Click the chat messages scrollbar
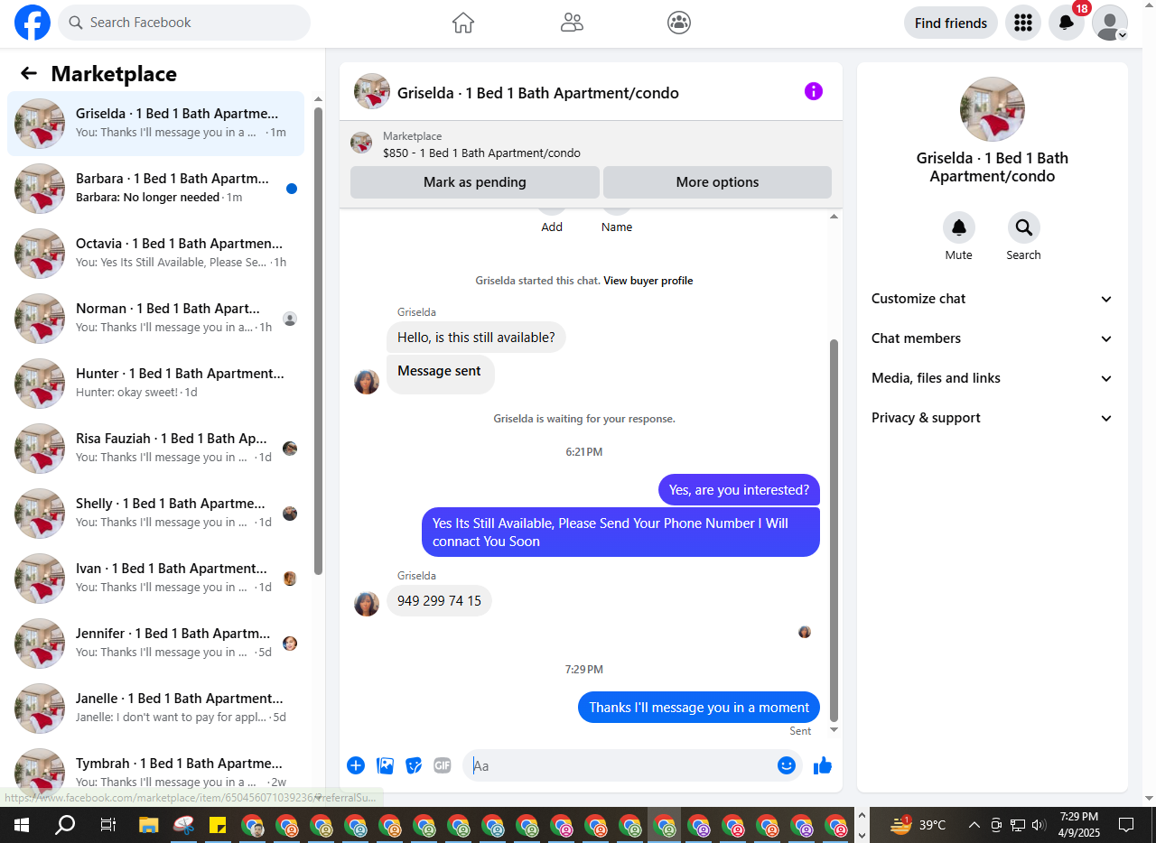The width and height of the screenshot is (1156, 843). 834,531
